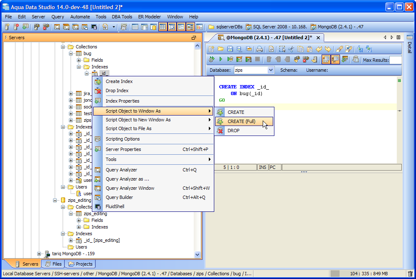Toggle the highlighted tree results view button

tap(335, 59)
